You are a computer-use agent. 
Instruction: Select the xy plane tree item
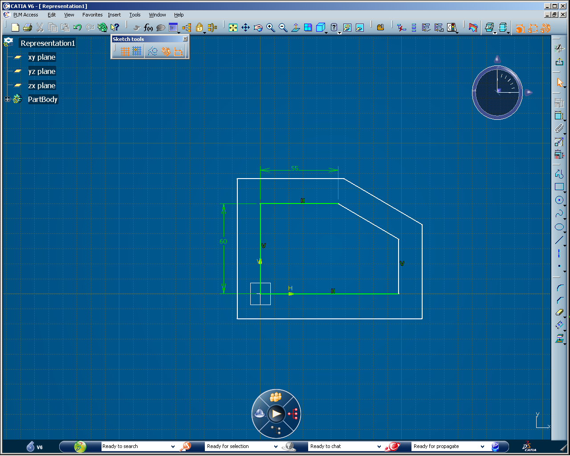click(42, 57)
